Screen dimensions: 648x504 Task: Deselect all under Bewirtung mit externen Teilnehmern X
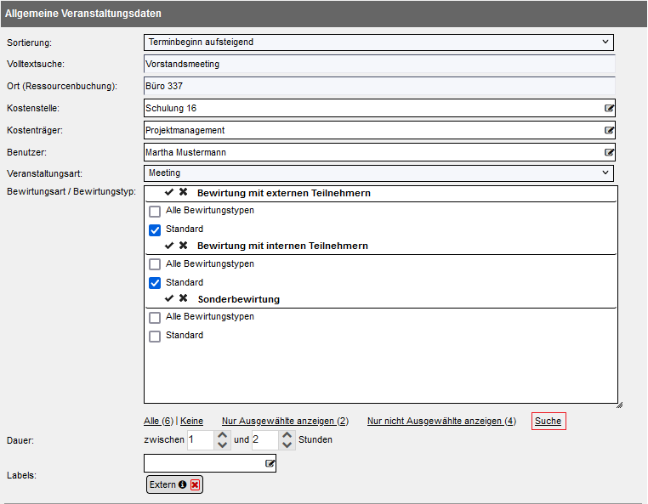(x=183, y=192)
